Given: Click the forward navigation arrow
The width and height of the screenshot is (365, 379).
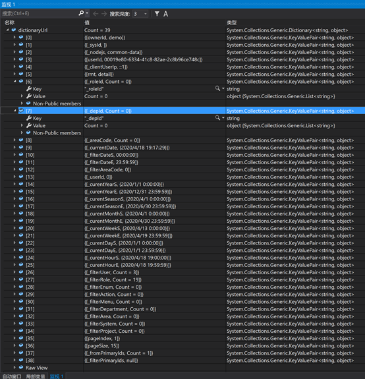Looking at the screenshot, I should pyautogui.click(x=104, y=14).
